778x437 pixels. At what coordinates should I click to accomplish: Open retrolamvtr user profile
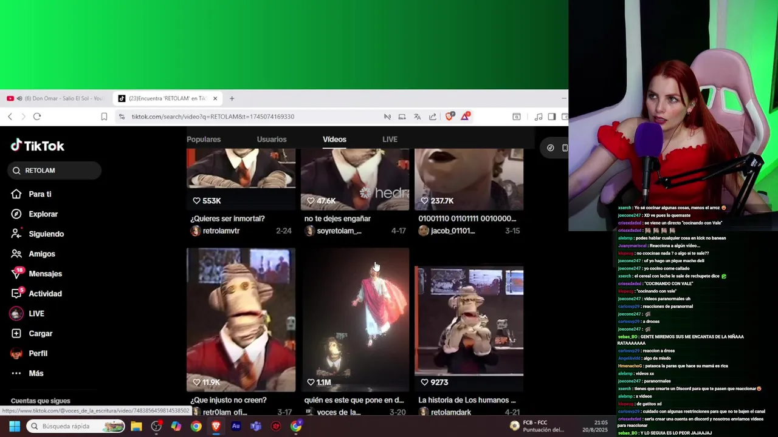[x=221, y=231]
